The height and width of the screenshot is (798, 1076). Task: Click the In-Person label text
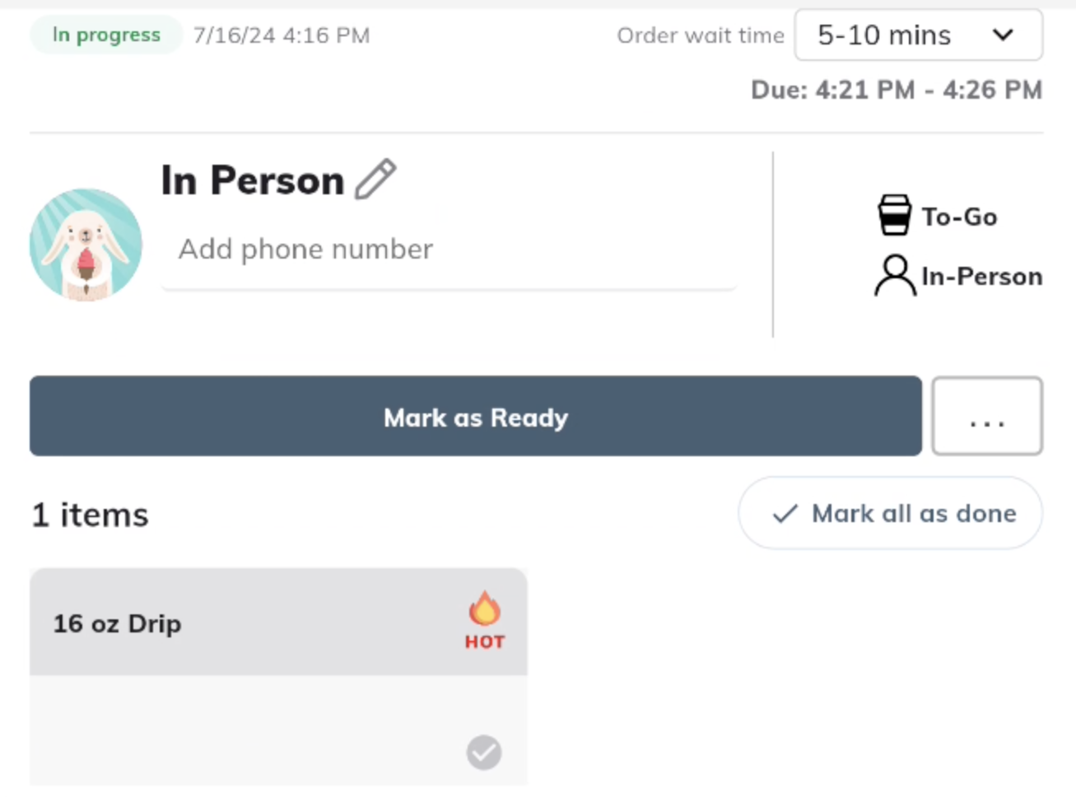point(981,276)
